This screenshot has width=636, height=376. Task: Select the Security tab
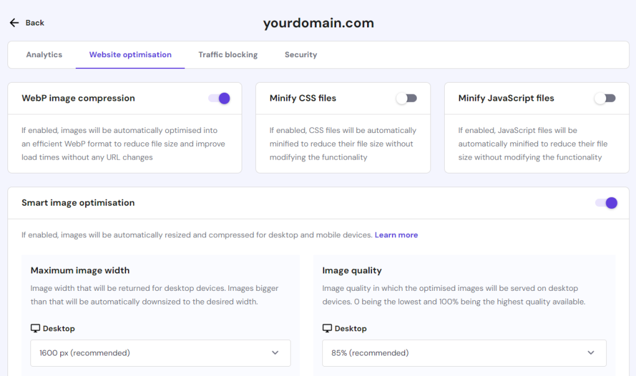pos(301,55)
